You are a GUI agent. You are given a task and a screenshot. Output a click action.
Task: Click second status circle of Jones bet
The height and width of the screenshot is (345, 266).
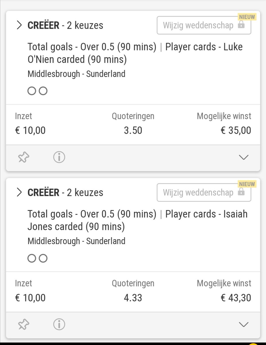point(43,258)
